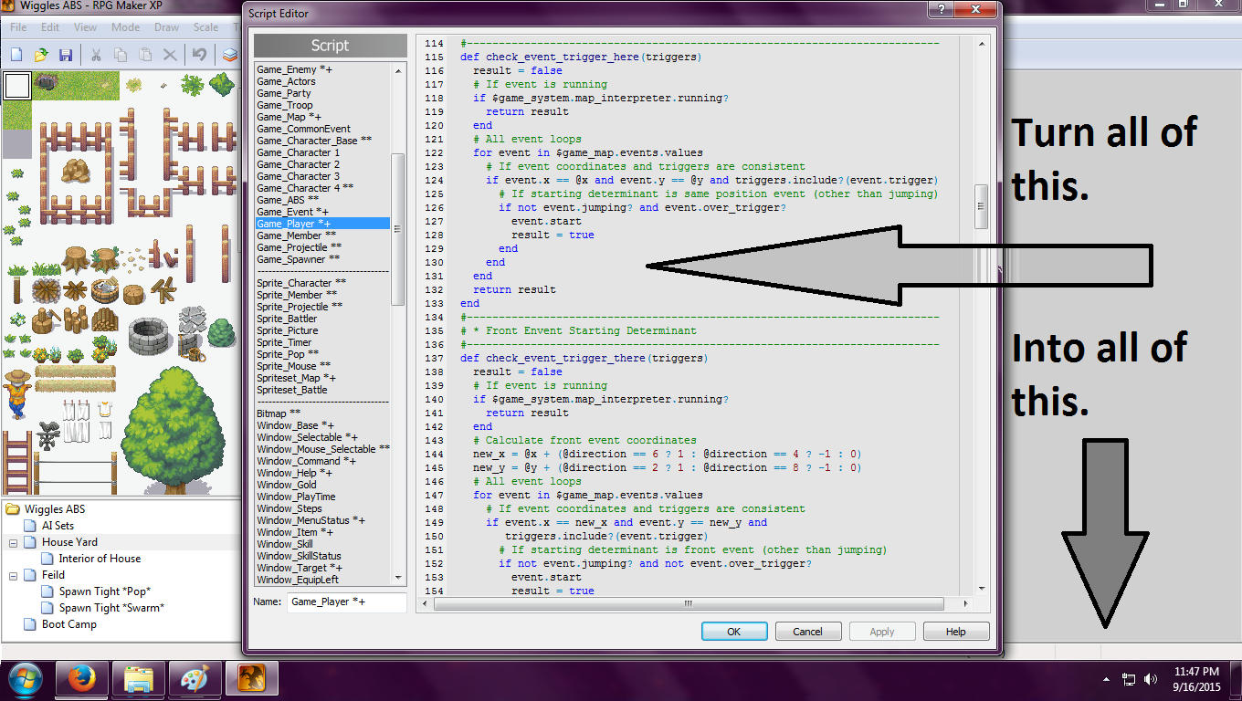The height and width of the screenshot is (701, 1242).
Task: Save the project with the floppy disk icon
Action: pyautogui.click(x=65, y=55)
